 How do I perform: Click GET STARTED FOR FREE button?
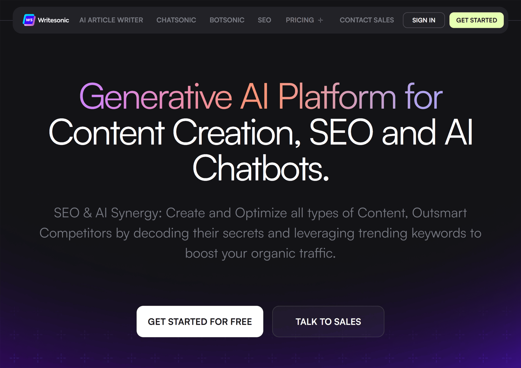click(199, 321)
